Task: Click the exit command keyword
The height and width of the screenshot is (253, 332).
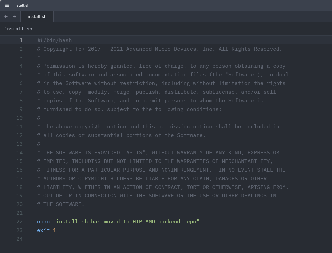Action: coord(43,230)
